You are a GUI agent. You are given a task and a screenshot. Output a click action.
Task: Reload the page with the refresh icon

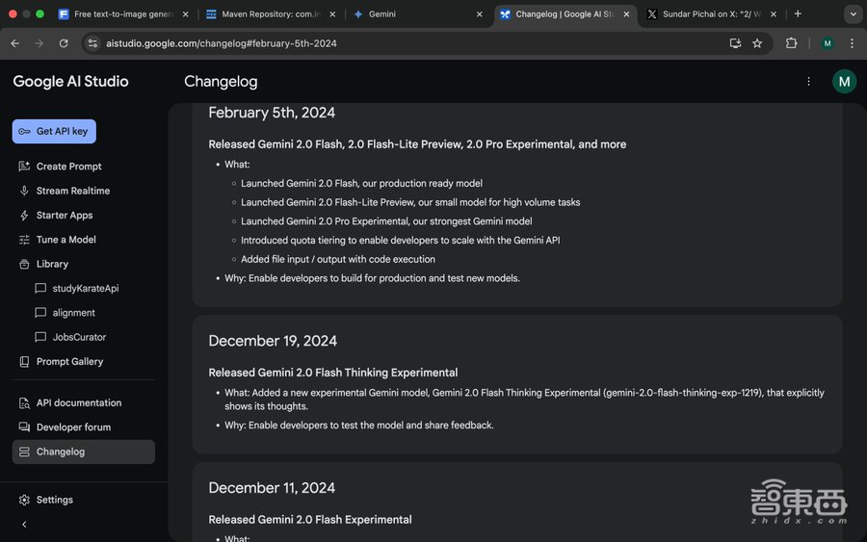pyautogui.click(x=64, y=43)
